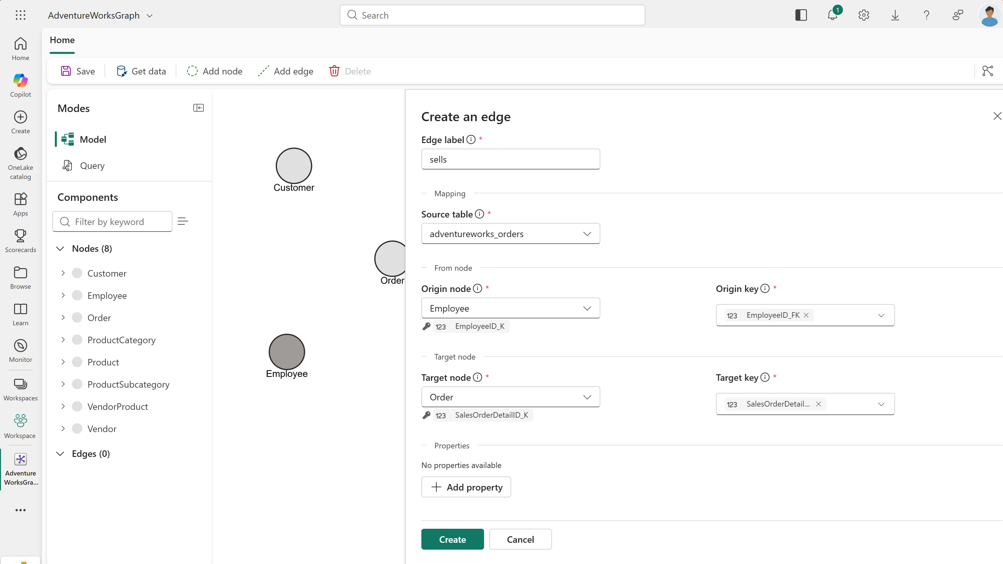The height and width of the screenshot is (564, 1003).
Task: Open the AdventureWorksGraph title dropdown
Action: click(150, 16)
